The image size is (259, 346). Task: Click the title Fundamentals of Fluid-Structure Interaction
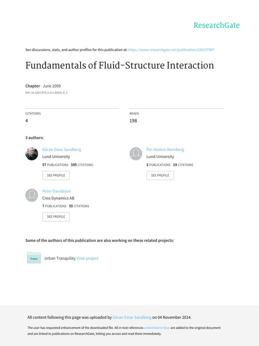click(120, 65)
